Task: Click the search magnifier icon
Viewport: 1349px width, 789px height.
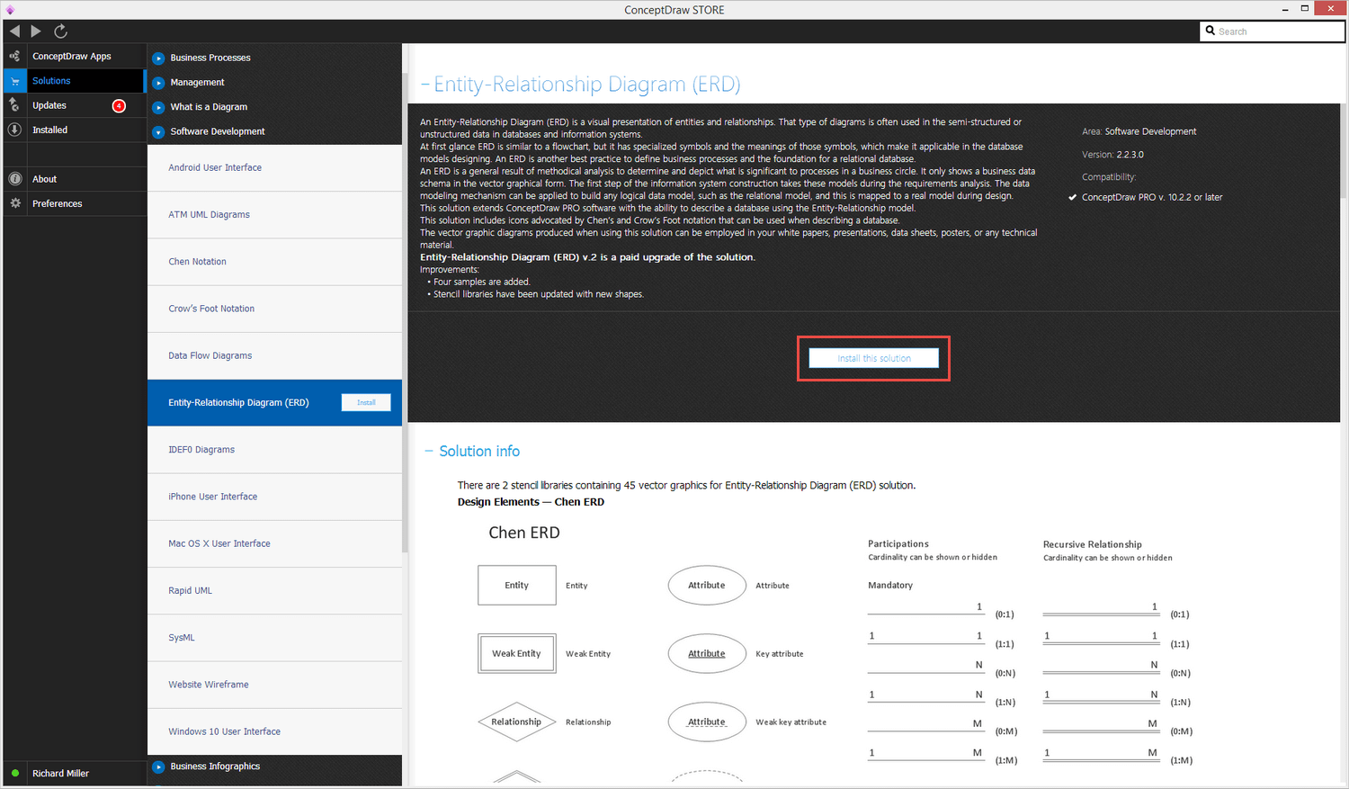Action: pos(1211,31)
